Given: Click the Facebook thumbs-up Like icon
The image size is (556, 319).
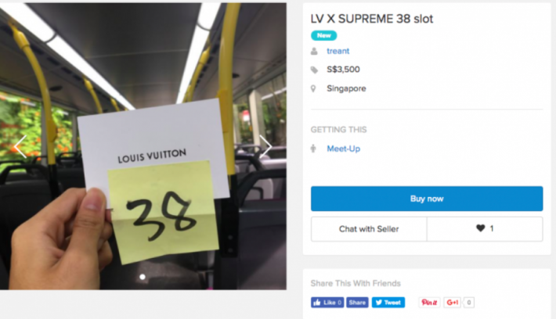Looking at the screenshot, I should tap(317, 303).
